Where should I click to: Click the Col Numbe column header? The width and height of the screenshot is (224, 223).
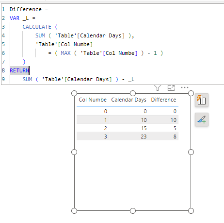(93, 100)
